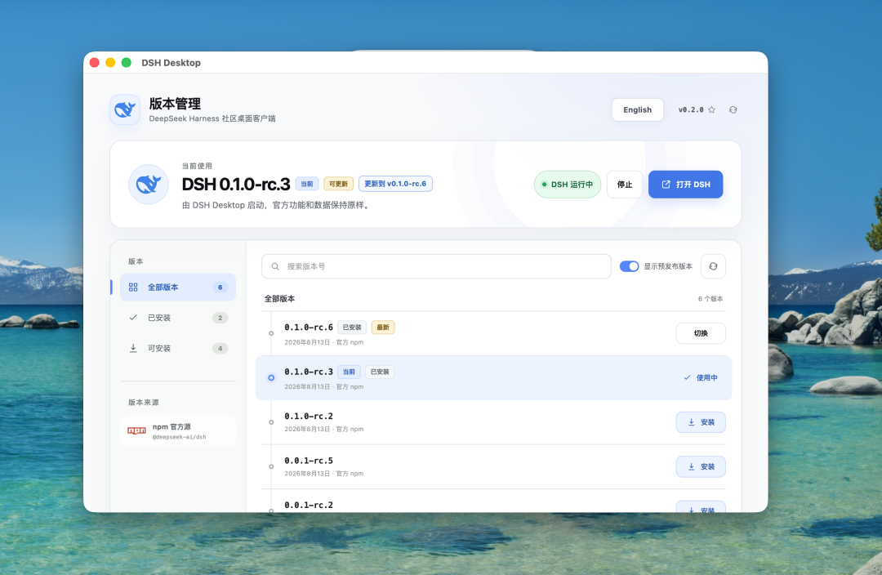Image resolution: width=882 pixels, height=575 pixels.
Task: Click the v0.2.0 version label
Action: 691,109
